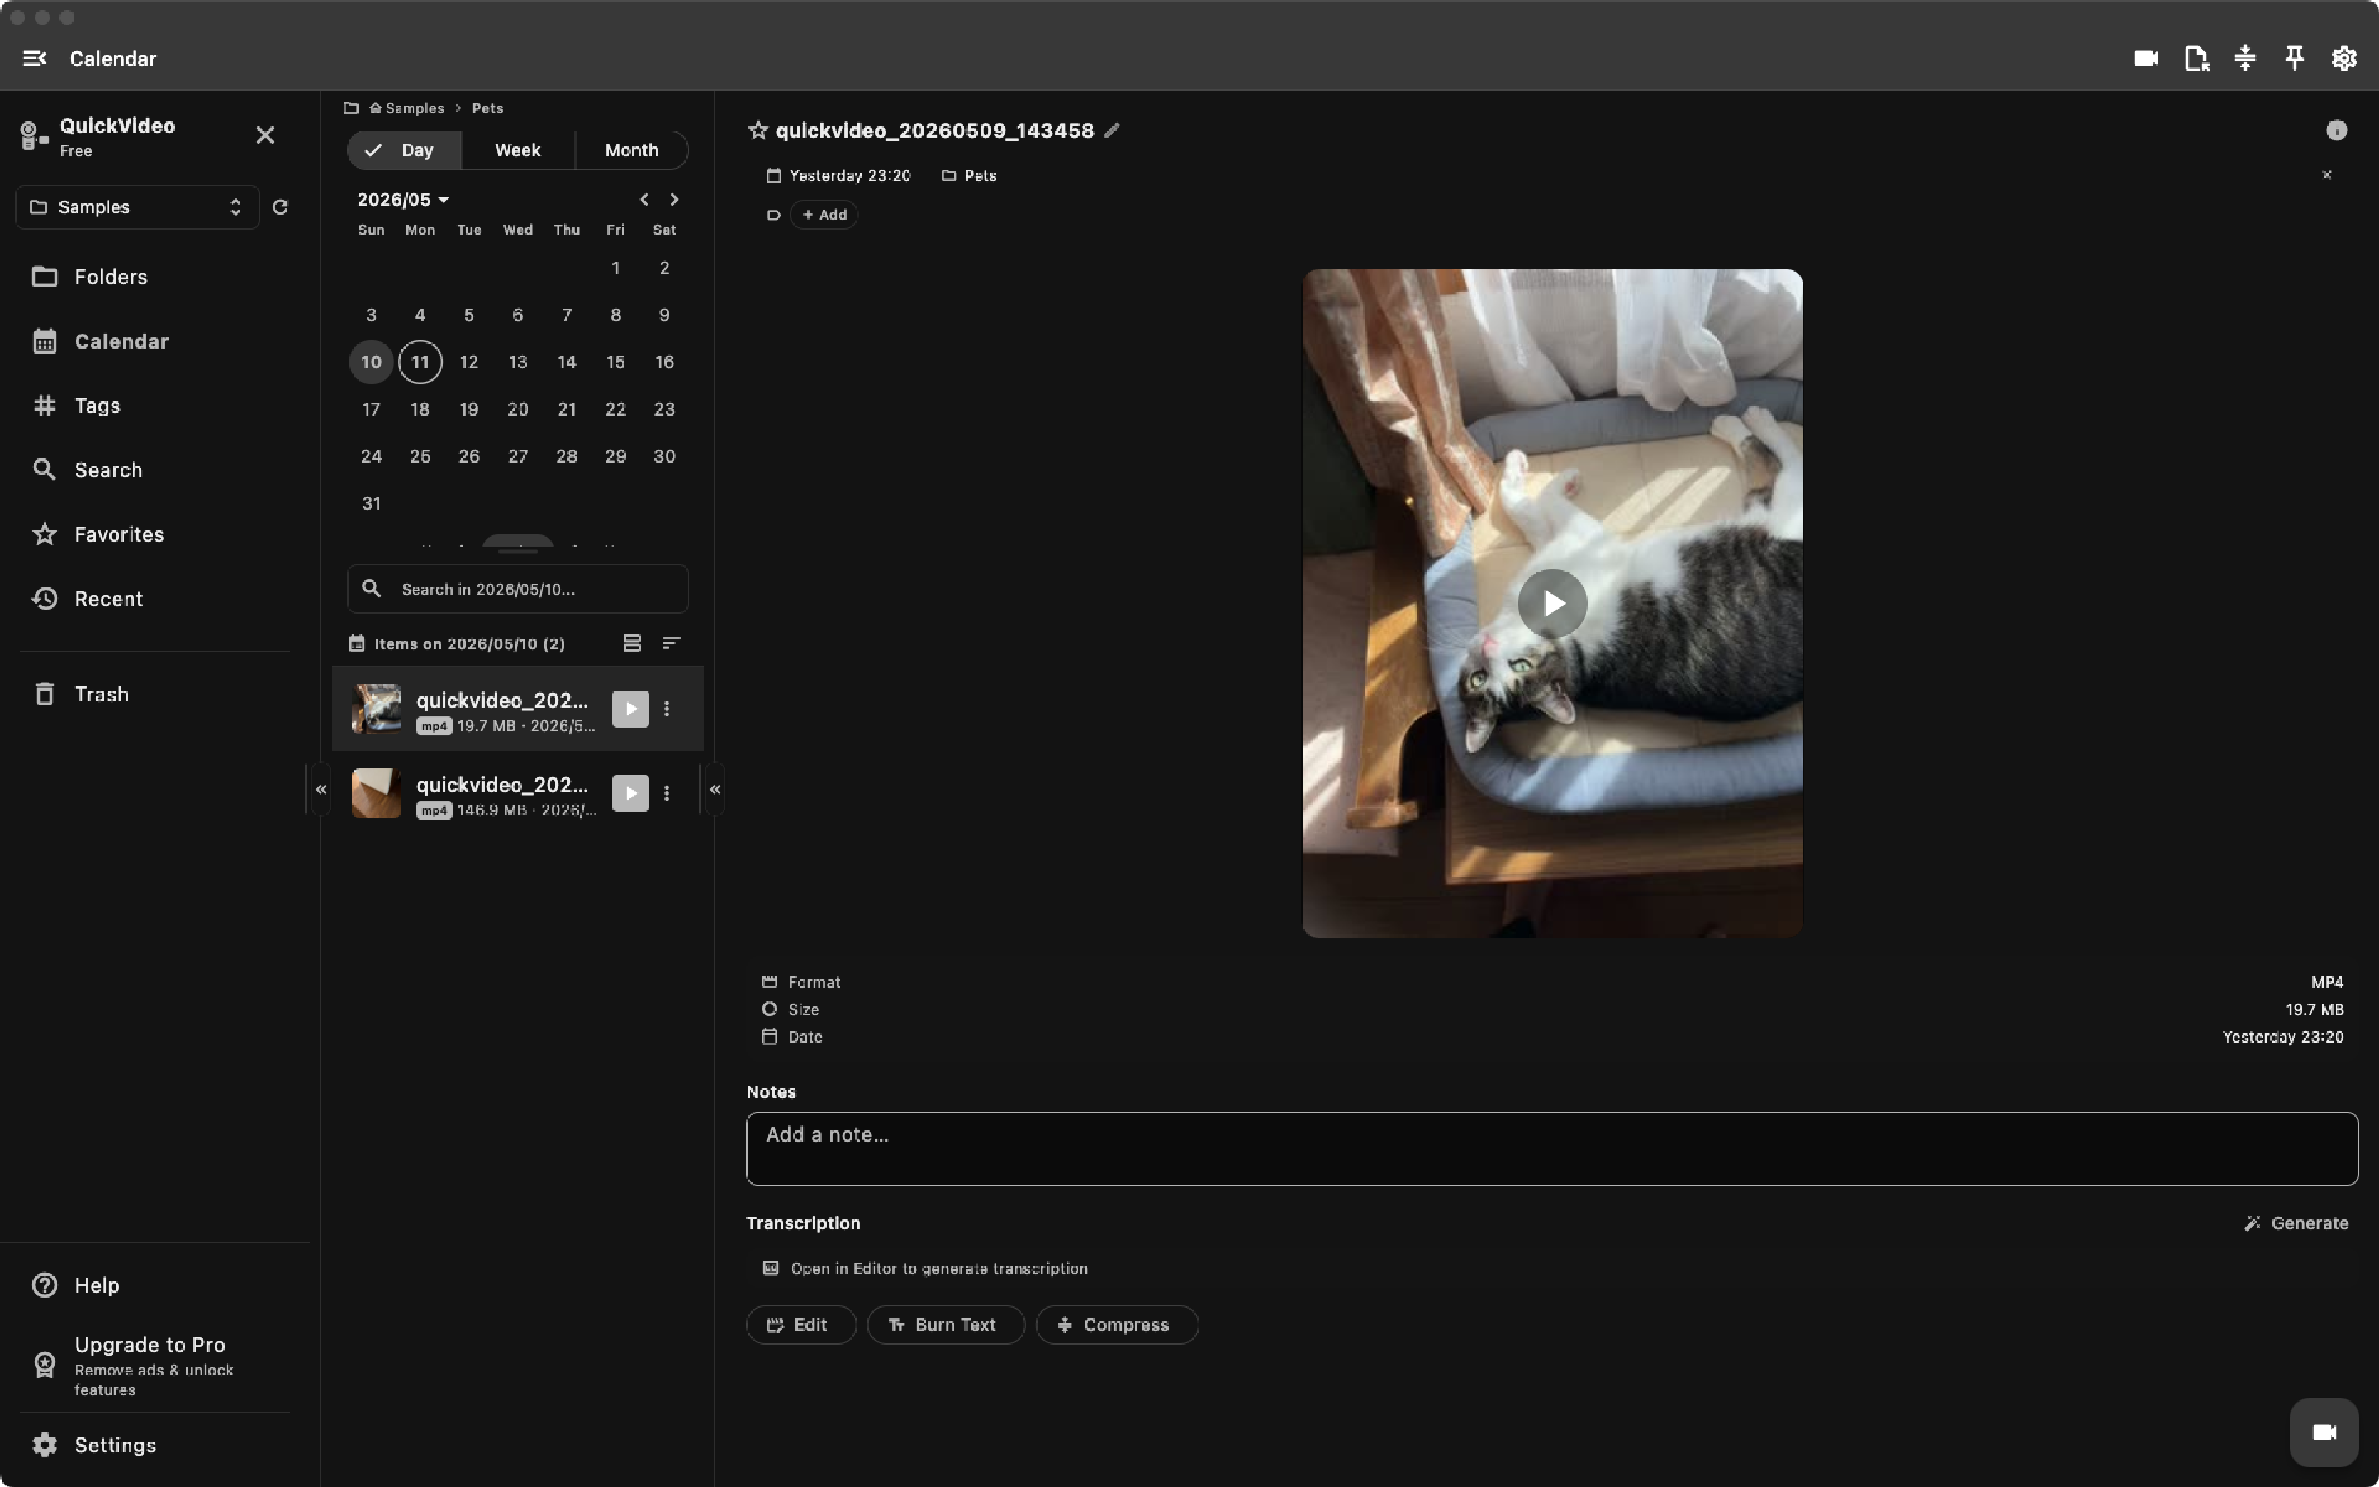Open settings gear in top toolbar
The height and width of the screenshot is (1487, 2379).
2343,58
